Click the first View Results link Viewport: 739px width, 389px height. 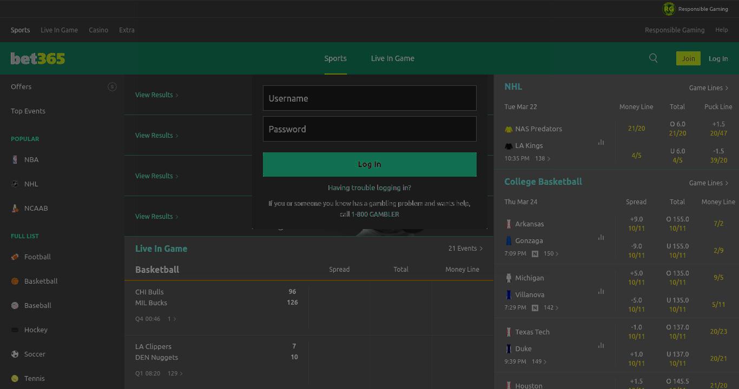point(157,95)
